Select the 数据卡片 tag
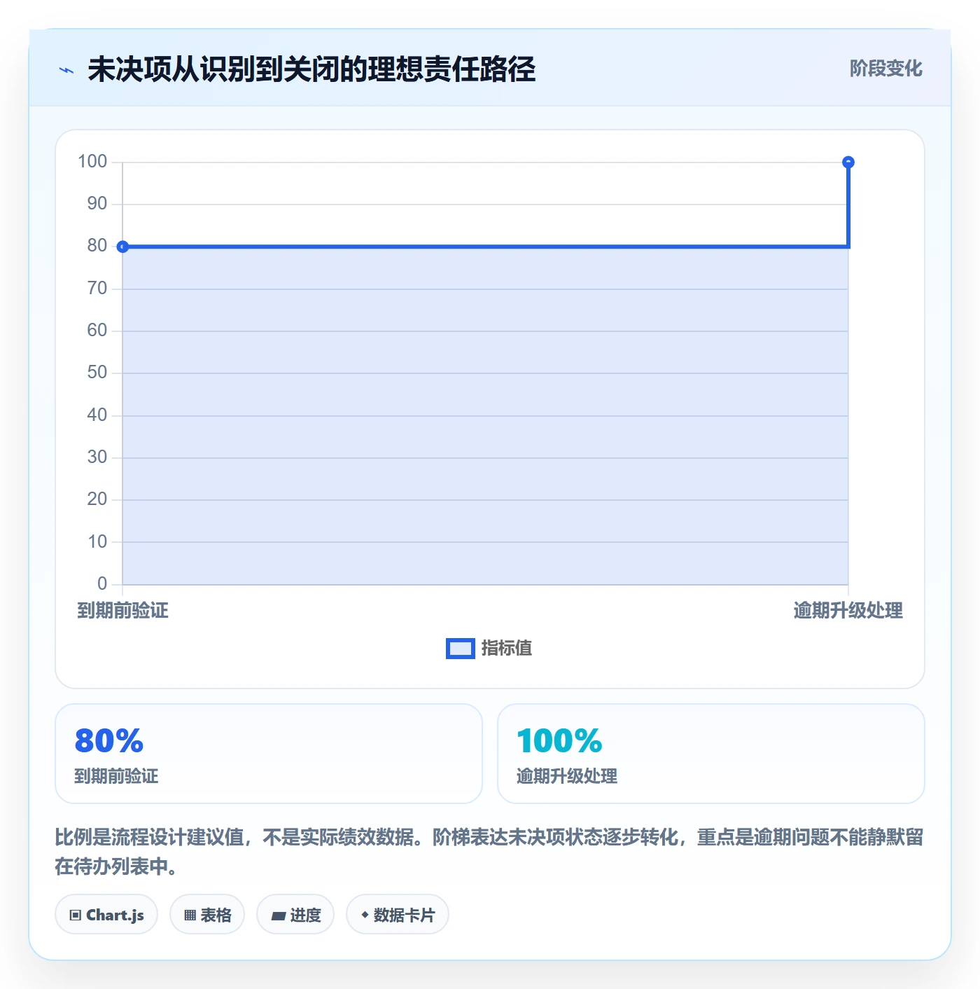 pos(398,914)
